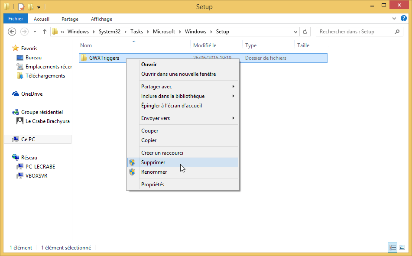Choose Ouvrir in the context menu
The height and width of the screenshot is (256, 412).
[183, 65]
